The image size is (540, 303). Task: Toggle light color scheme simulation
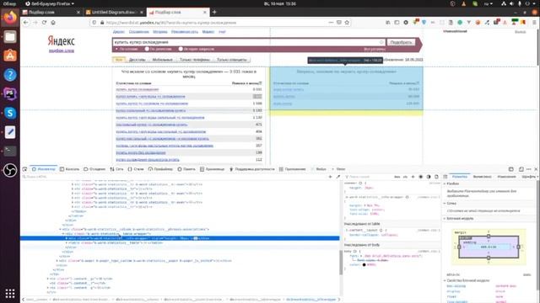[421, 177]
